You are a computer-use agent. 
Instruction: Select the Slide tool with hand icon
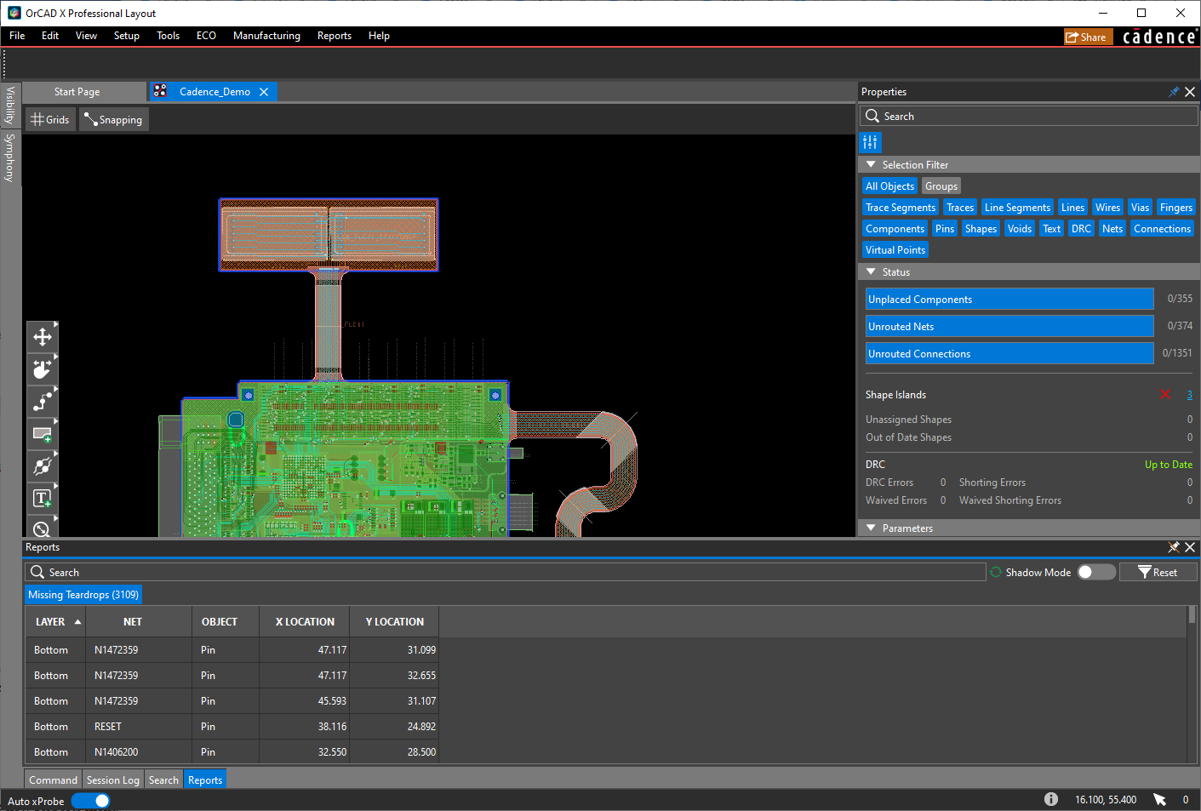pos(42,369)
